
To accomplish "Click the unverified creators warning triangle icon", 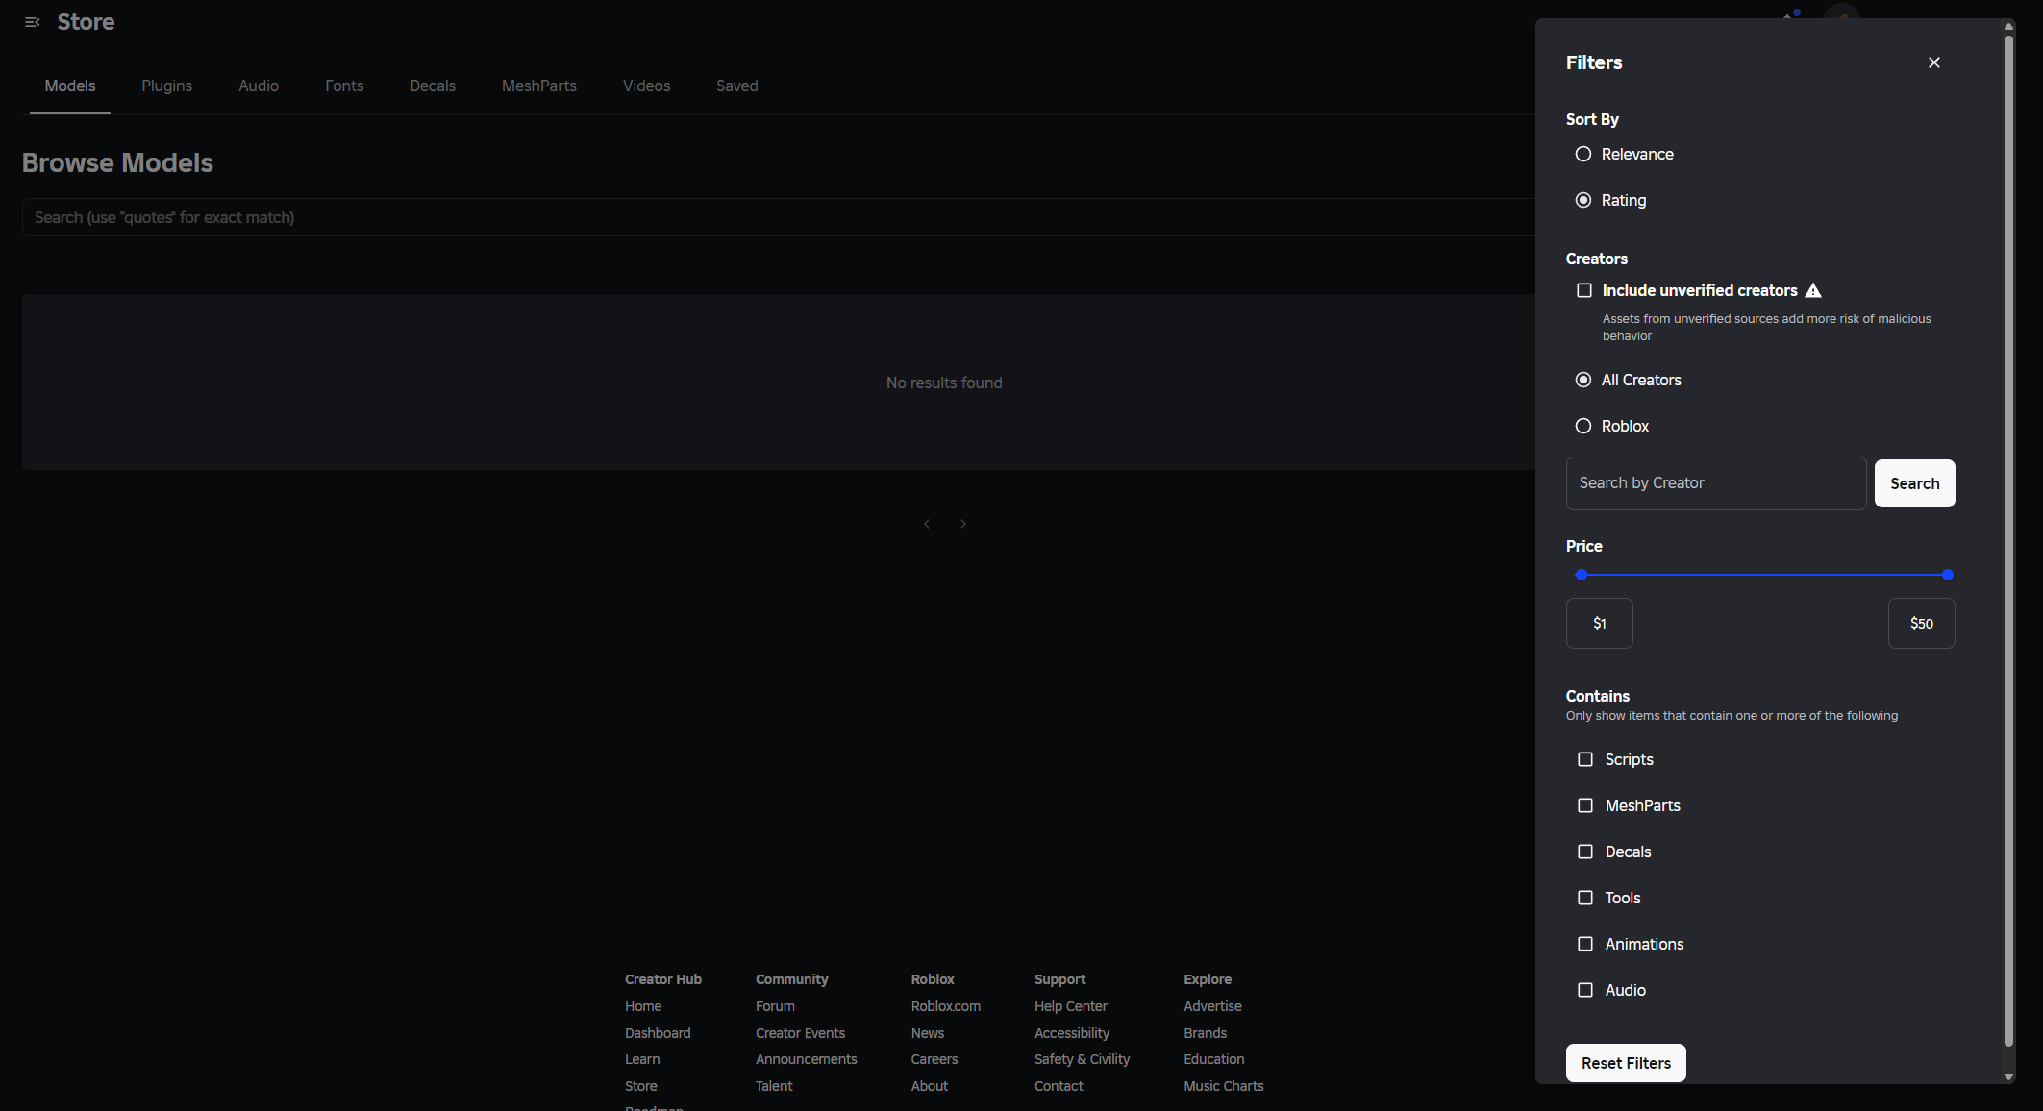I will [1813, 290].
